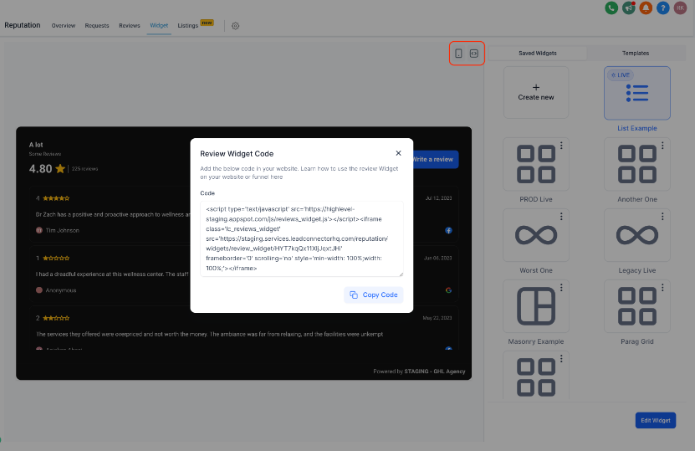Select the Parag Grid widget thumbnail
The image size is (695, 451).
[637, 306]
